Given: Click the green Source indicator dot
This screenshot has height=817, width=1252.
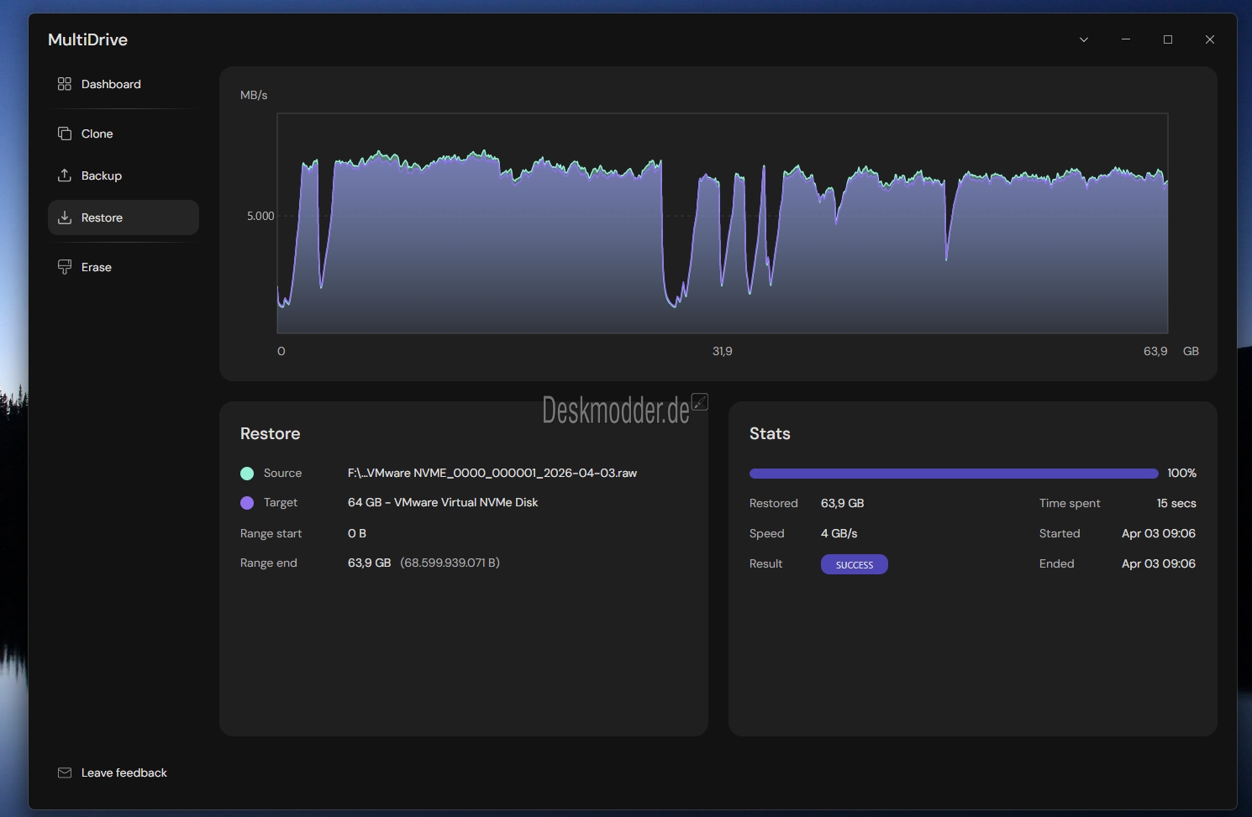Looking at the screenshot, I should [247, 474].
